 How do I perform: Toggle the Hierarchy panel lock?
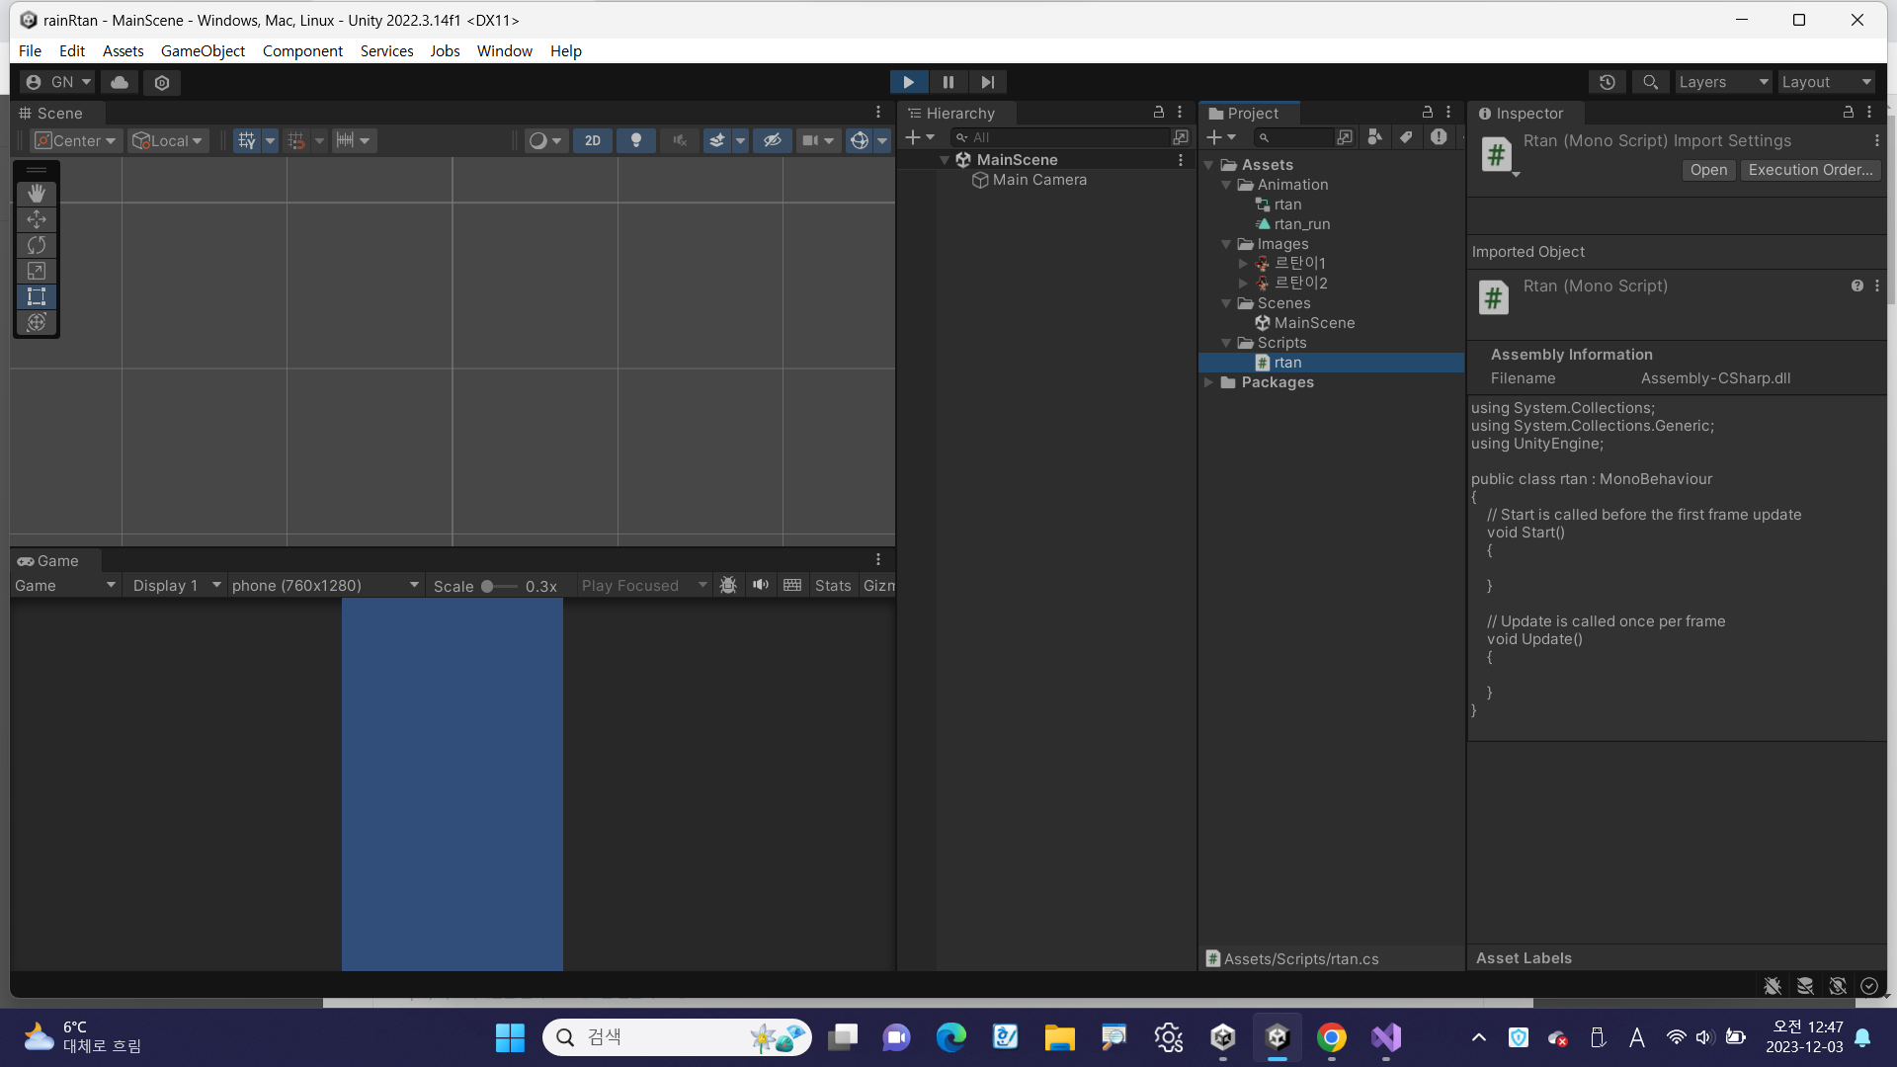click(x=1159, y=113)
